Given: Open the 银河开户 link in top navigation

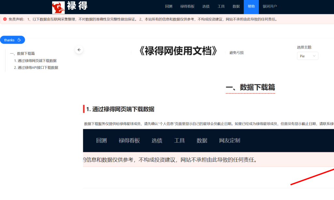Looking at the screenshot, I should [270, 7].
